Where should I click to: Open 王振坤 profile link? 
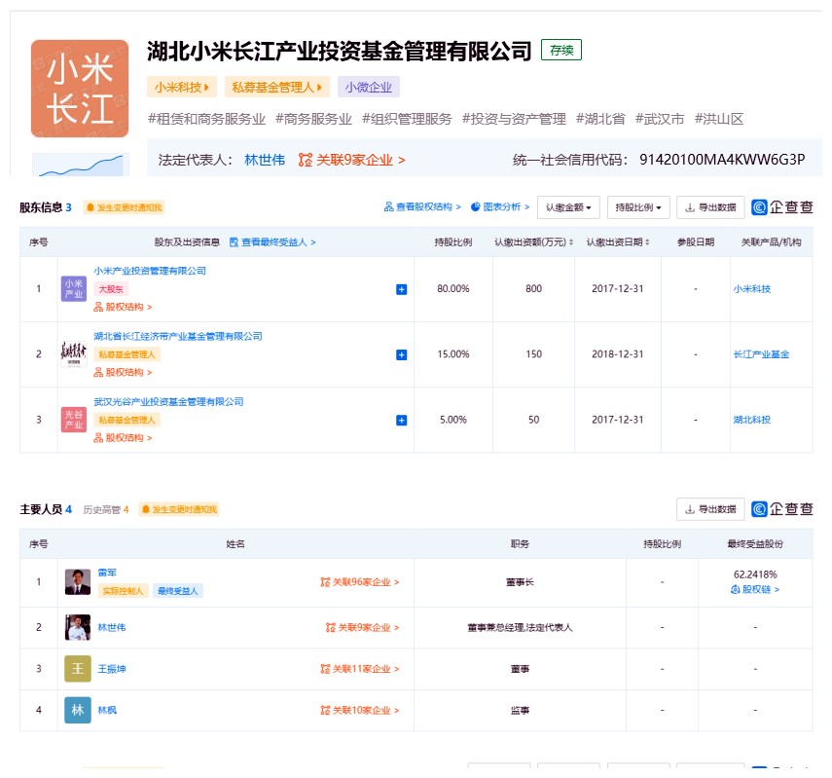click(x=112, y=669)
